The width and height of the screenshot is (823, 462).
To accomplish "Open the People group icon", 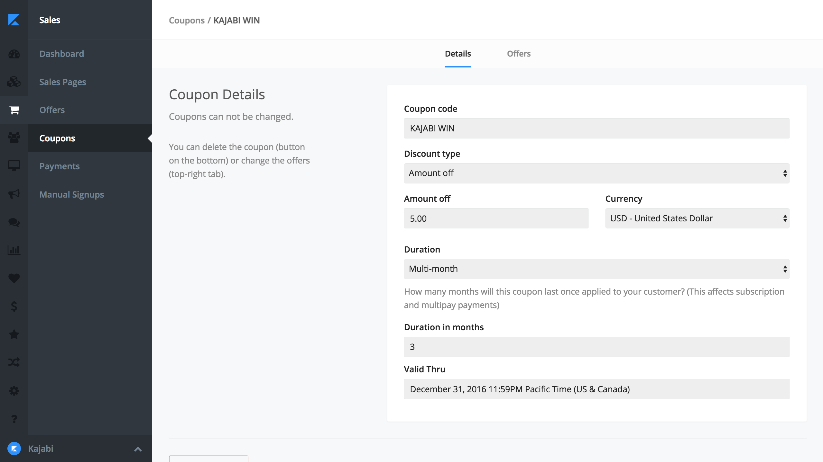I will coord(14,138).
